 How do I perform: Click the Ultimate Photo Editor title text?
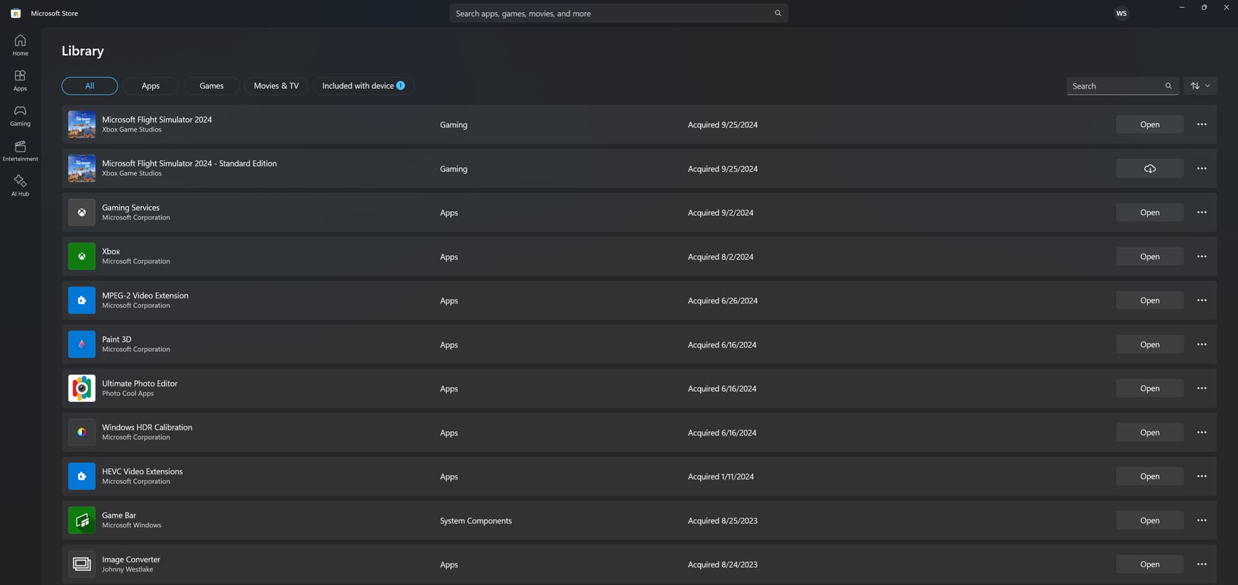click(x=140, y=383)
